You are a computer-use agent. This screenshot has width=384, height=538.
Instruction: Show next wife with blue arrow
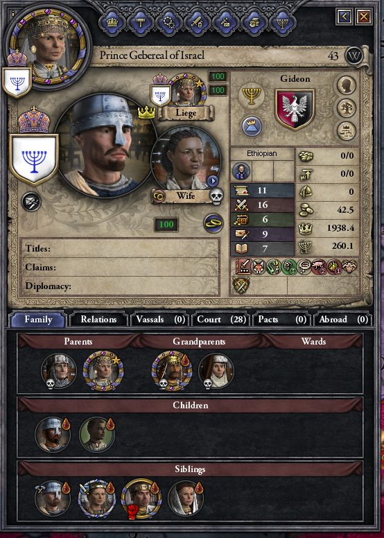tap(212, 181)
